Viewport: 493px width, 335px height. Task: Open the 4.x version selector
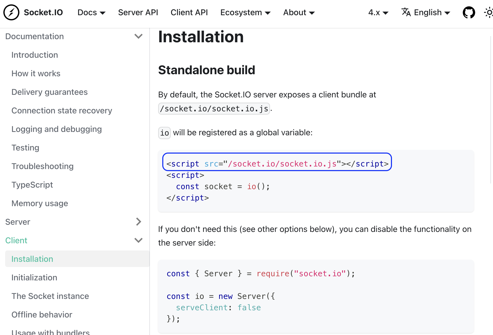pos(378,12)
